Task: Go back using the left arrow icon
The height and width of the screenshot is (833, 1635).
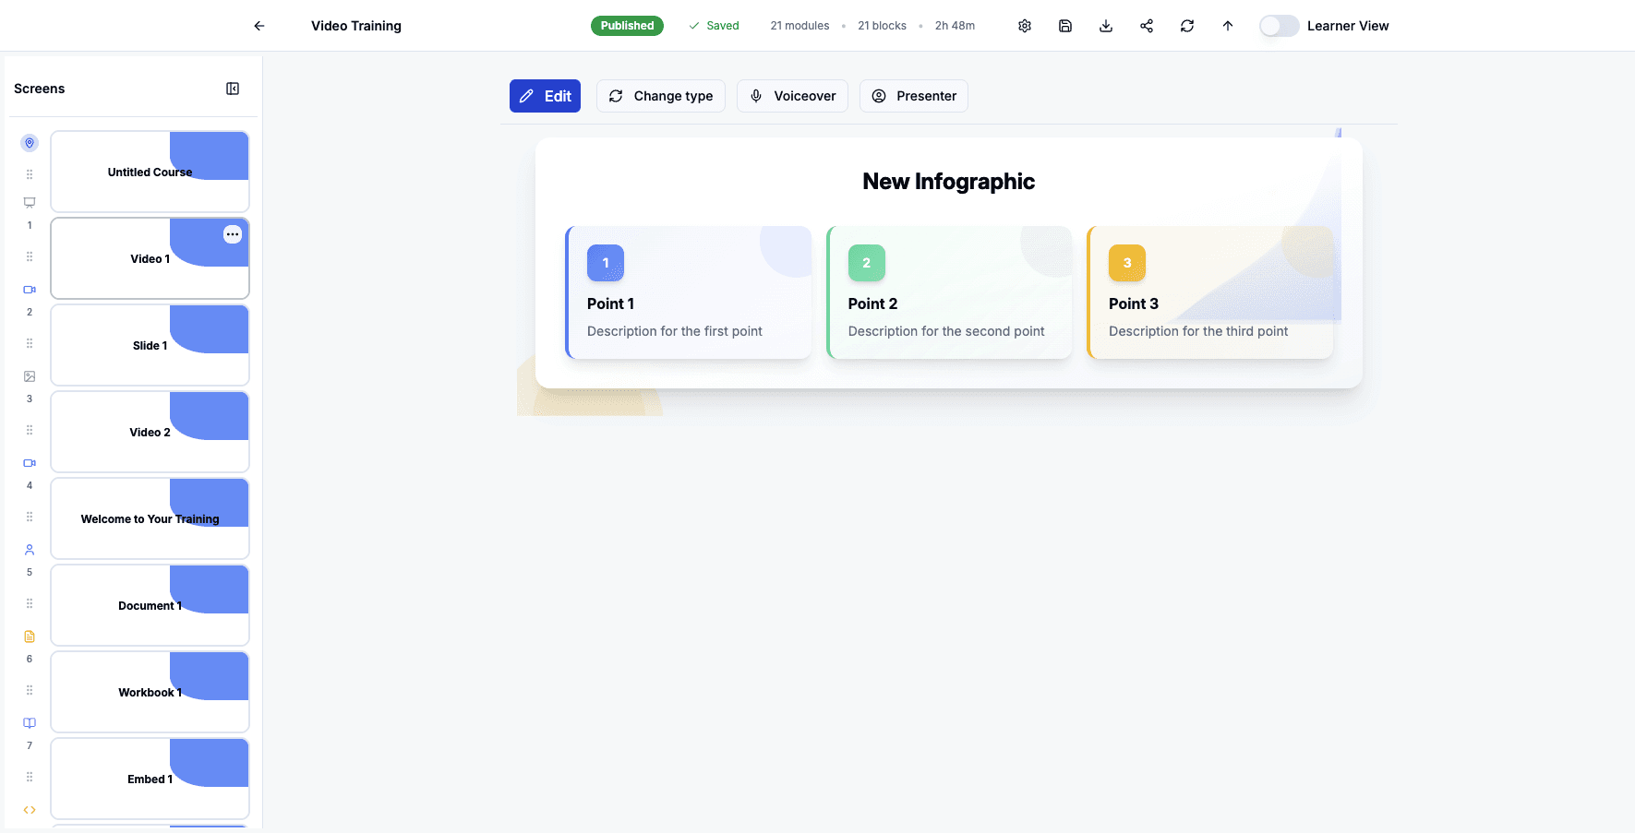Action: pyautogui.click(x=259, y=26)
